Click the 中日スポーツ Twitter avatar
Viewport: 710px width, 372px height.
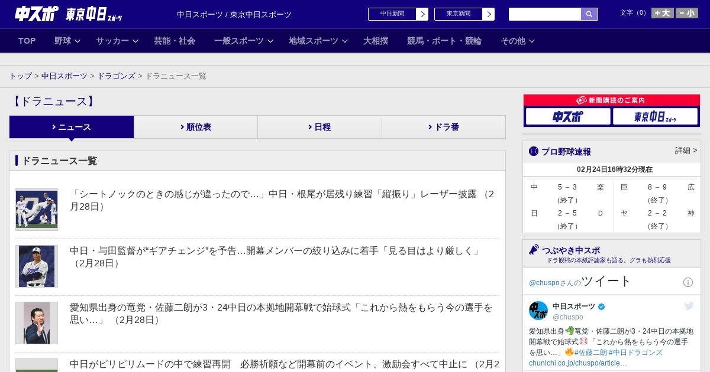pos(538,311)
